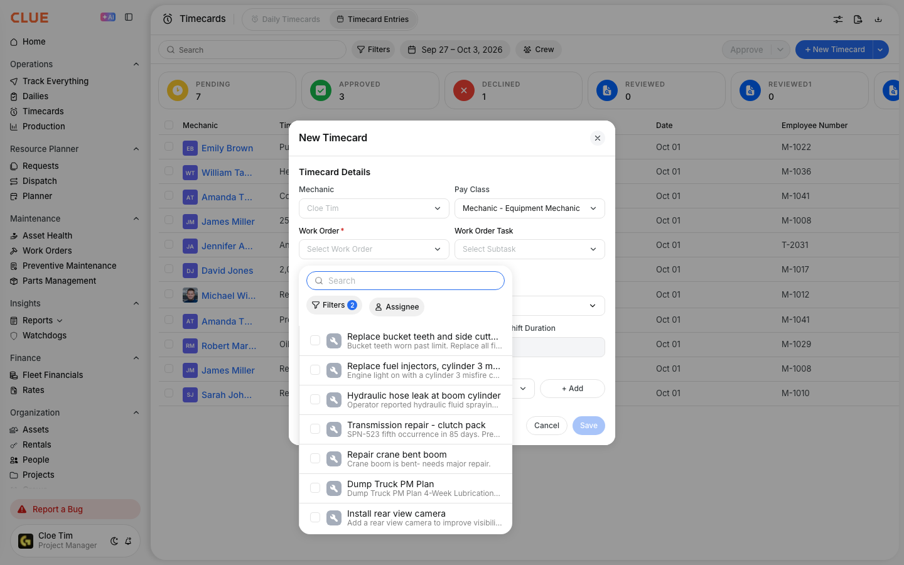Switch to the Daily Timecards tab
904x565 pixels.
pyautogui.click(x=286, y=19)
